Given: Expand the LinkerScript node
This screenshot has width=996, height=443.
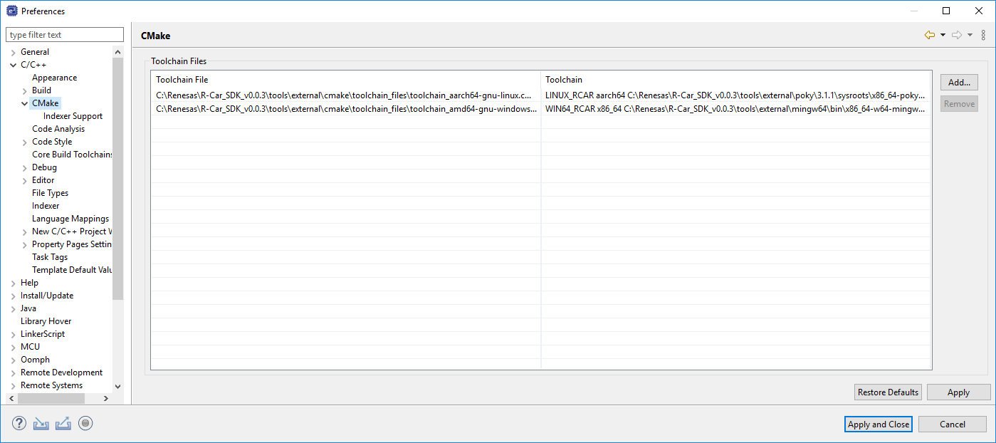Looking at the screenshot, I should 14,334.
